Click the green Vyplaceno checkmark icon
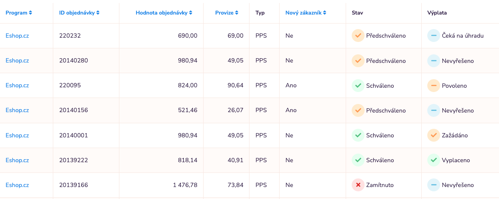 [433, 160]
